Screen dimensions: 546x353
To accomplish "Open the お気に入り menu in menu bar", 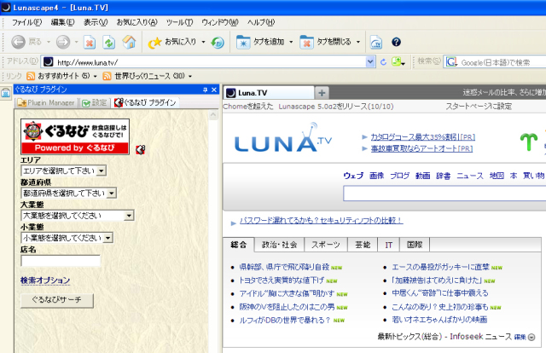I will click(x=136, y=22).
